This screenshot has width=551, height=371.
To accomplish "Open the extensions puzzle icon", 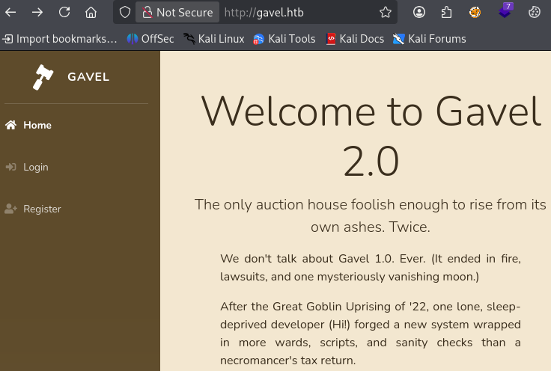I will (446, 12).
